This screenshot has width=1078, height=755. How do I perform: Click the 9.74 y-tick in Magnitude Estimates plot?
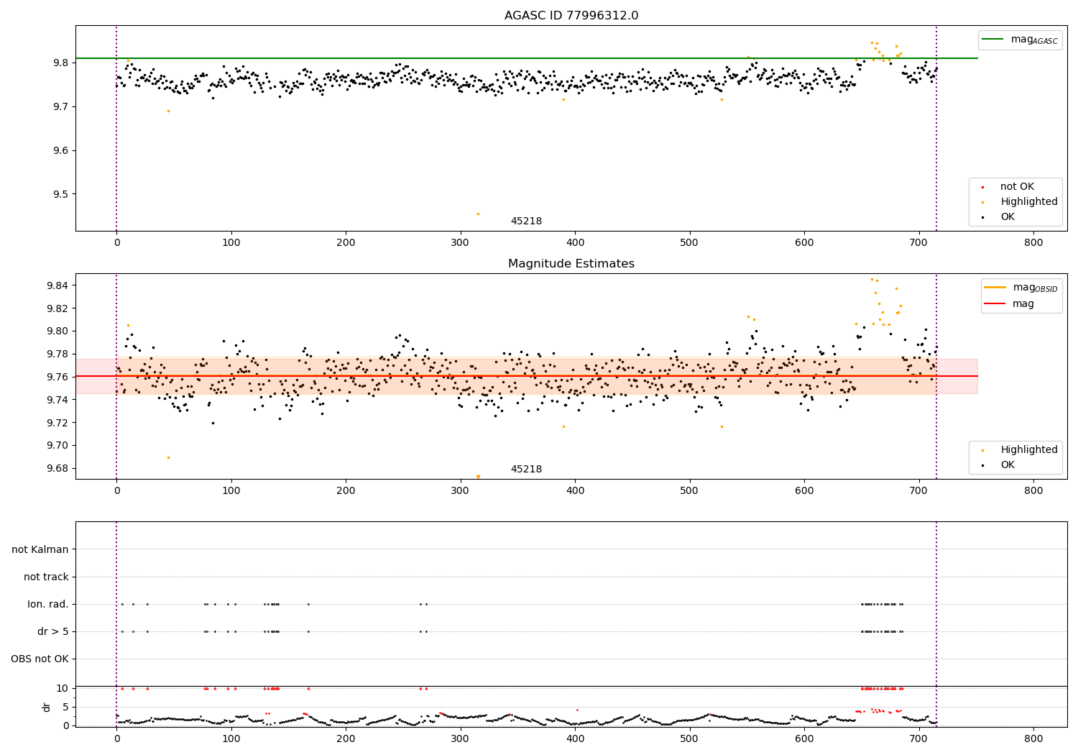click(58, 401)
